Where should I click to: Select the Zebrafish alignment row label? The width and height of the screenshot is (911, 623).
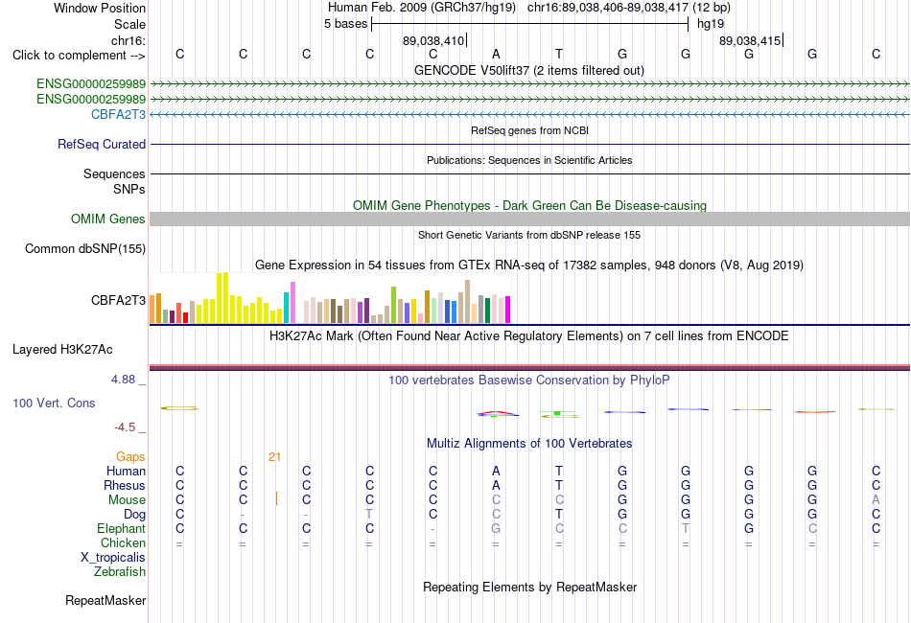click(x=120, y=572)
